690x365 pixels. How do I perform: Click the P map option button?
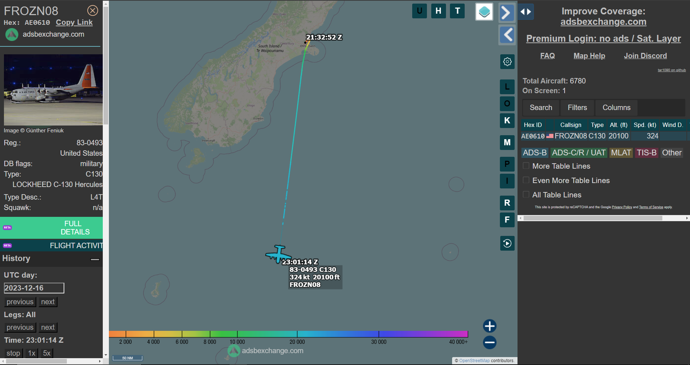point(507,164)
